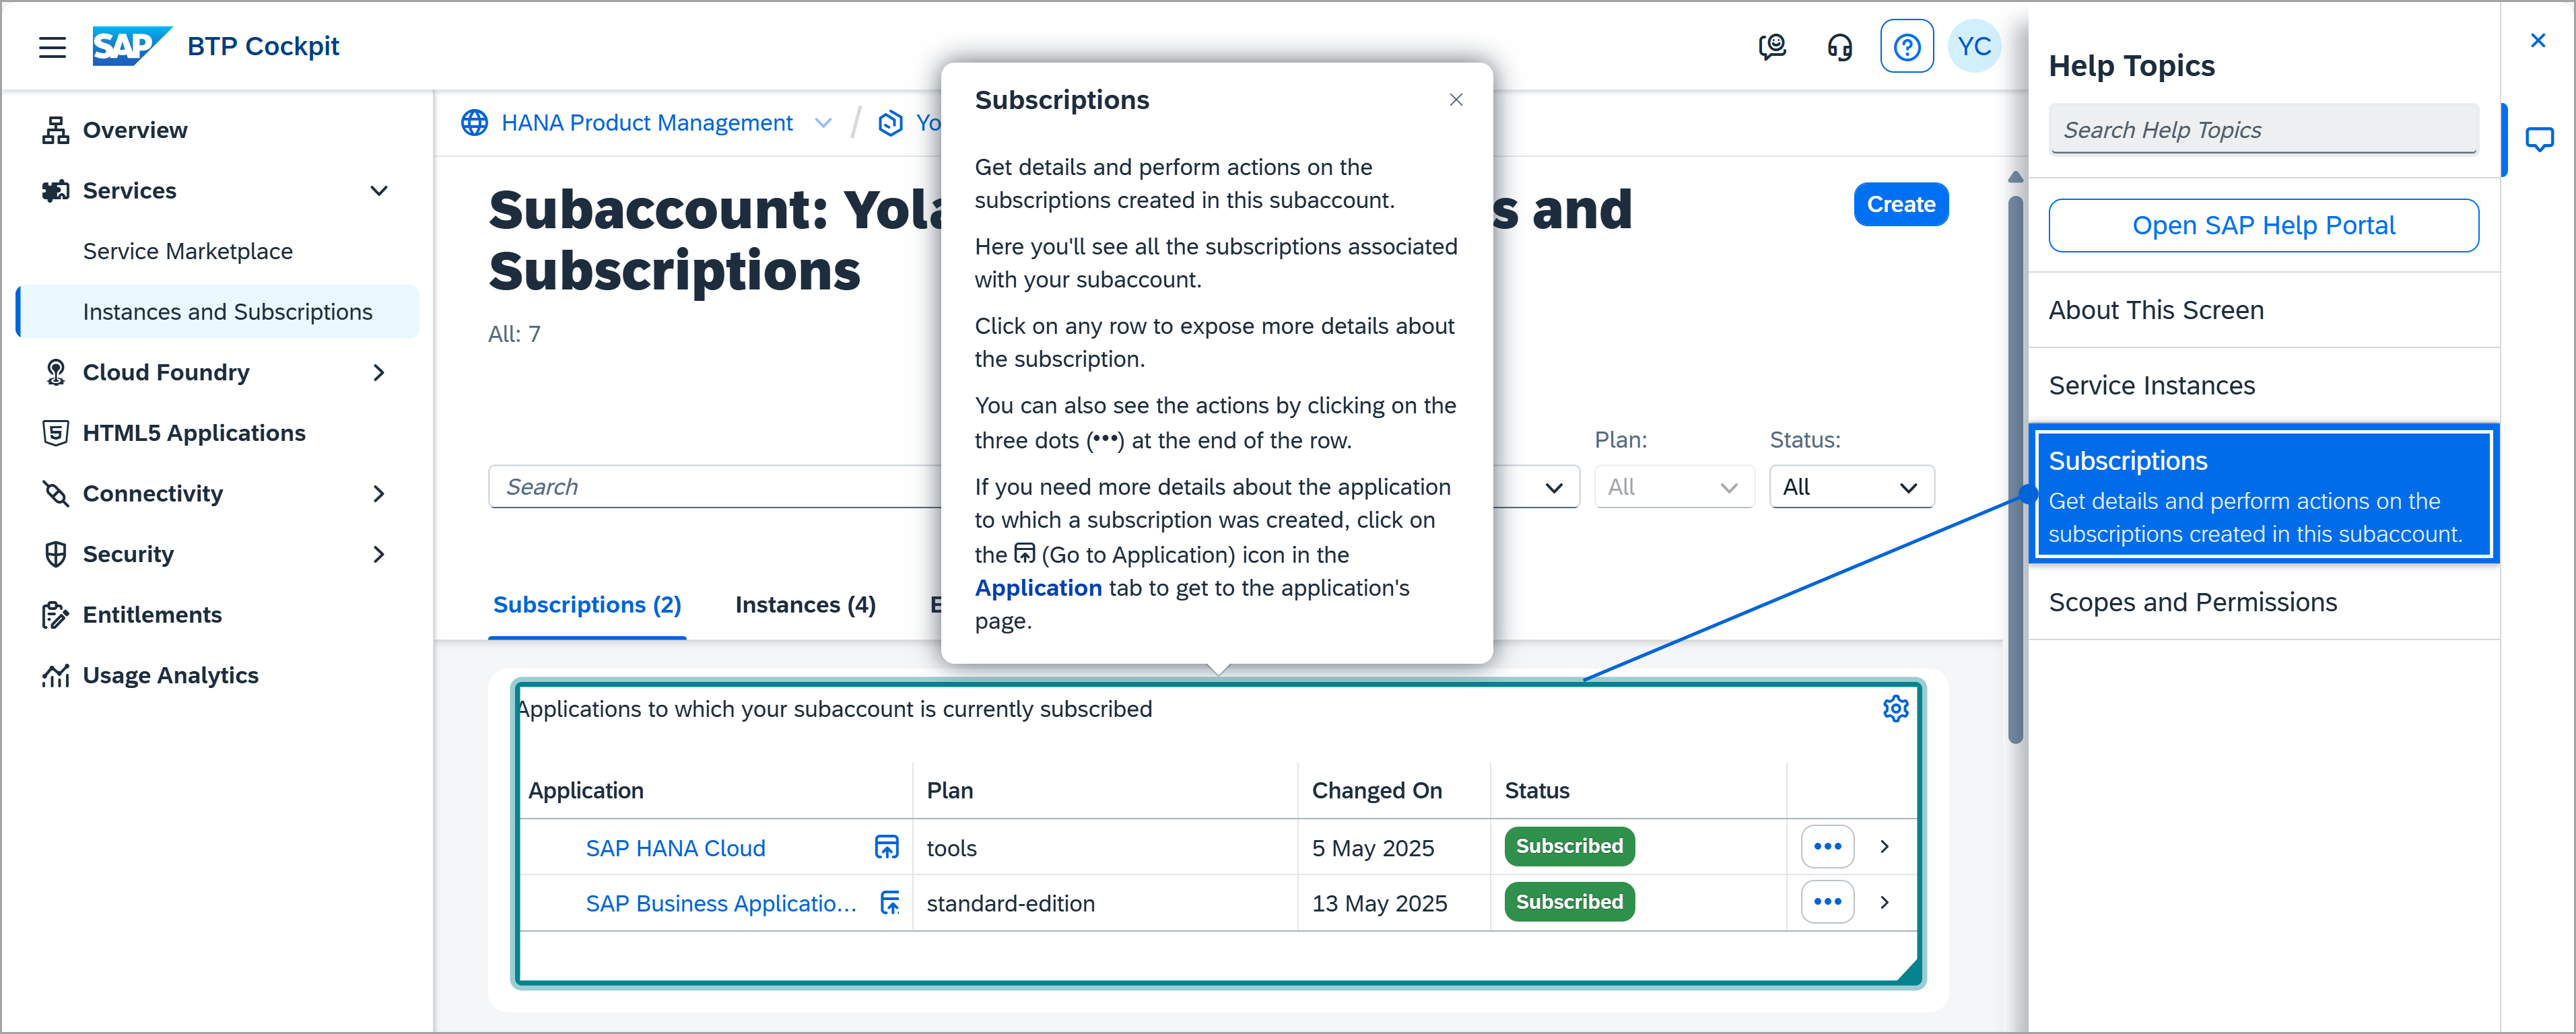
Task: Expand the Security chevron
Action: [x=378, y=553]
